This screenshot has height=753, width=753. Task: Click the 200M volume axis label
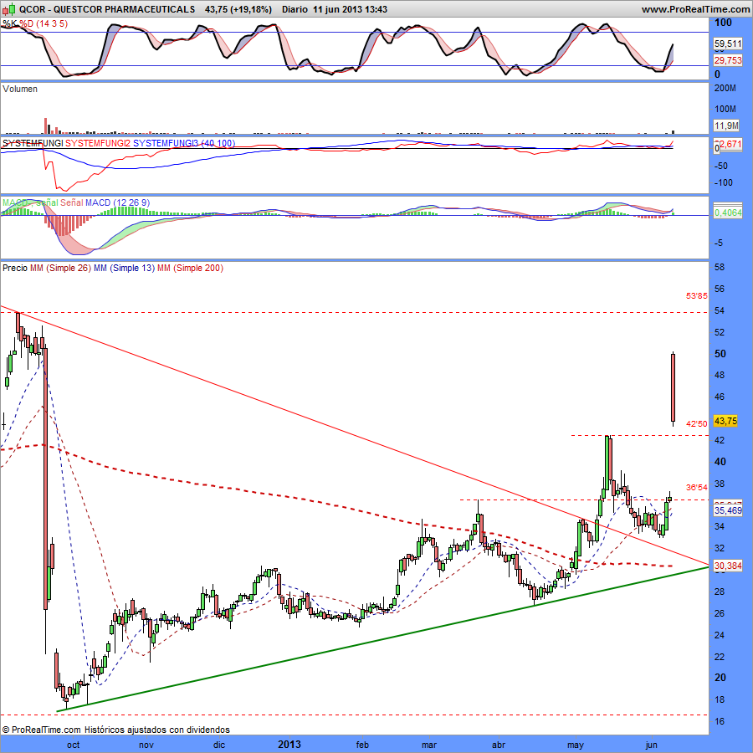pyautogui.click(x=725, y=89)
